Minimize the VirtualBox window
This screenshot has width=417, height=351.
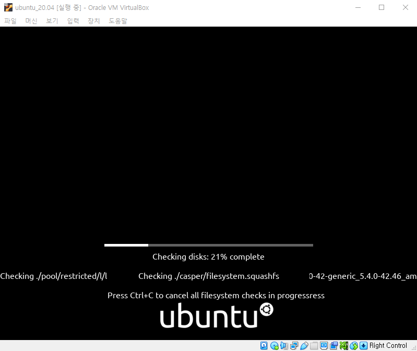pyautogui.click(x=358, y=7)
